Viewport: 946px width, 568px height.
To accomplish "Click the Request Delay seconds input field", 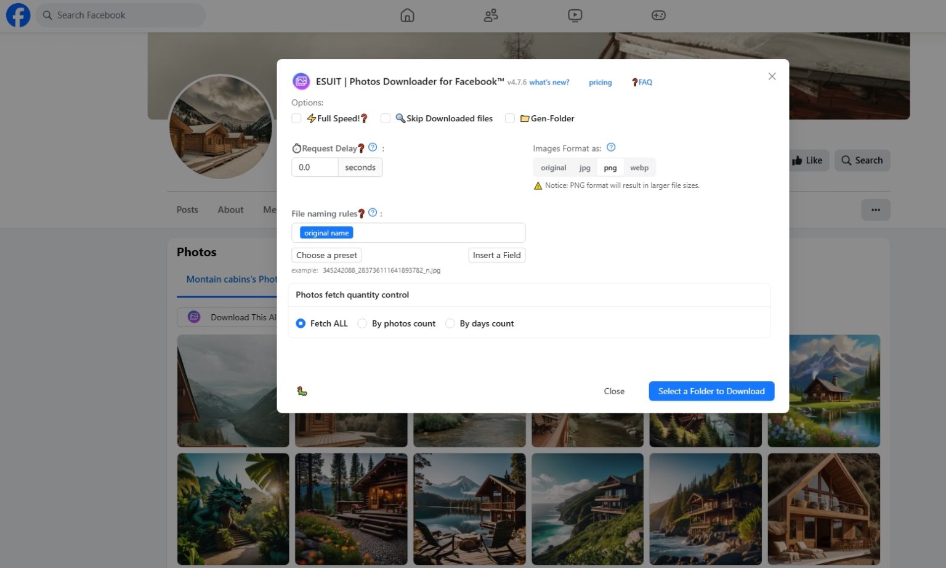I will tap(314, 167).
